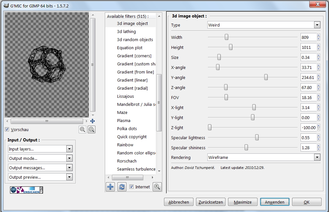
Task: Click the Y-angle slider handle
Action: pyautogui.click(x=266, y=77)
